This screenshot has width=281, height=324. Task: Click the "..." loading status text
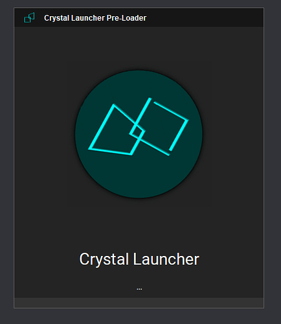pyautogui.click(x=139, y=289)
